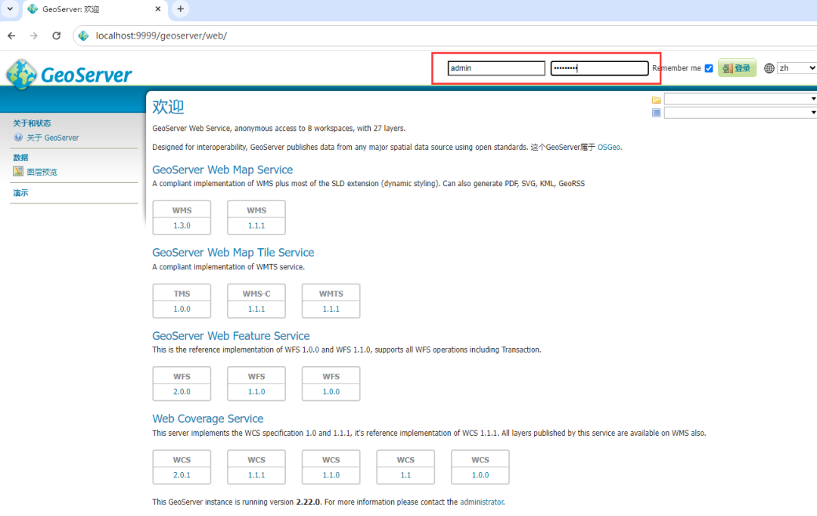Click the 登录 login button
817x516 pixels.
pyautogui.click(x=737, y=68)
